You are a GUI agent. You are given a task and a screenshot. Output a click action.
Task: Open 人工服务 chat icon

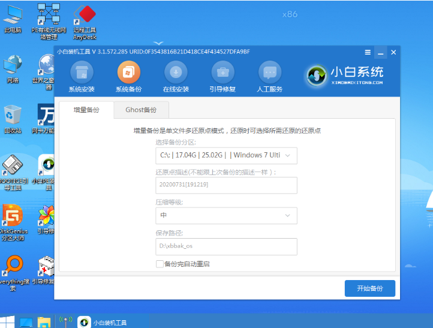(x=270, y=73)
